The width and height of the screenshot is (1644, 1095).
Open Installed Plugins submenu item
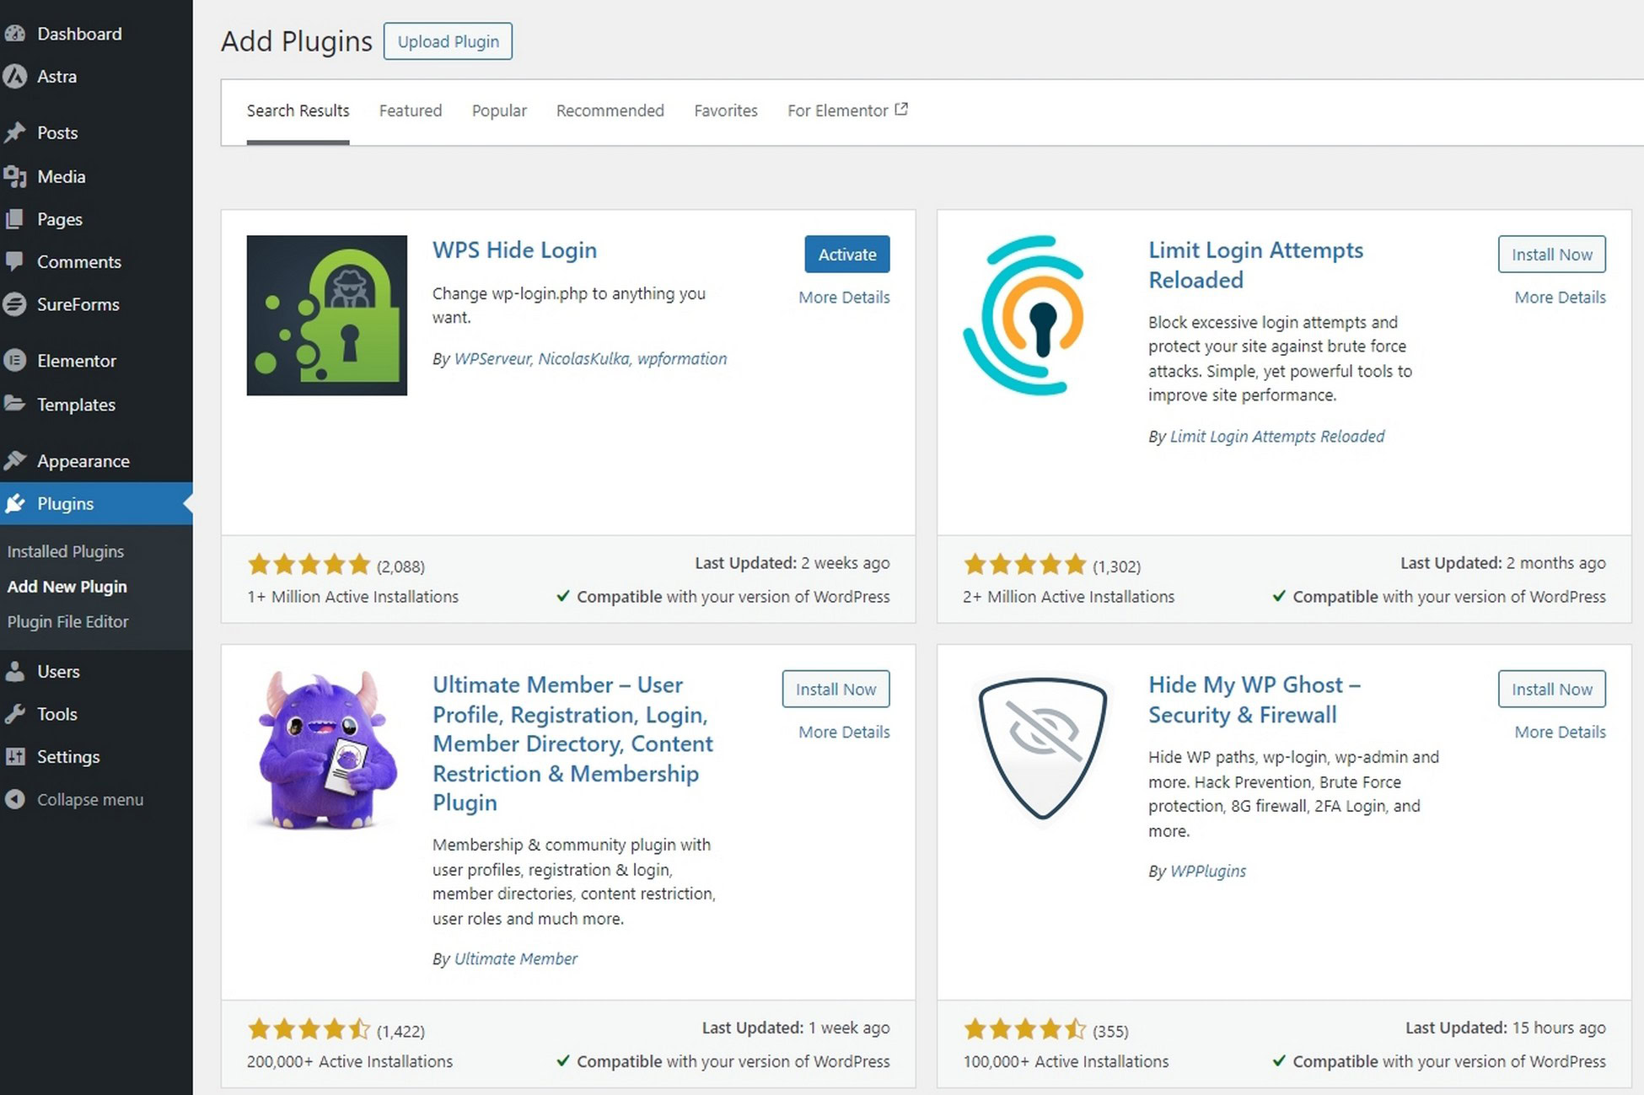66,551
